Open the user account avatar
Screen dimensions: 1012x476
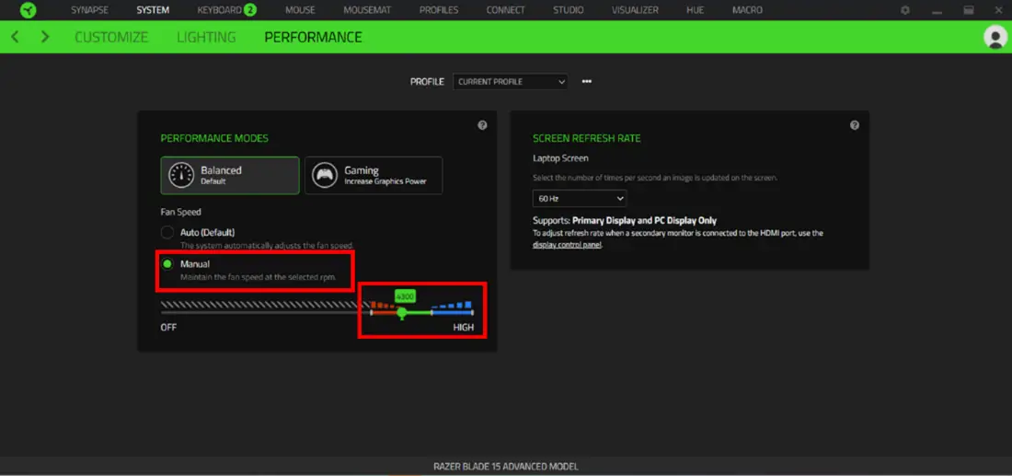pos(995,38)
